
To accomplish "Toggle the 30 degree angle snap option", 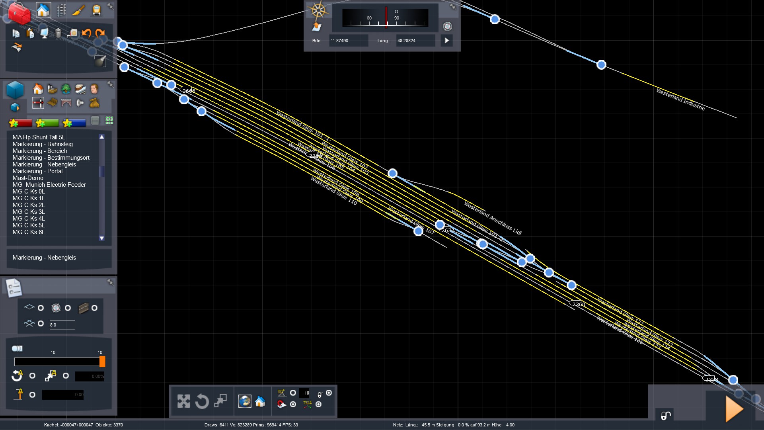I will click(x=293, y=393).
